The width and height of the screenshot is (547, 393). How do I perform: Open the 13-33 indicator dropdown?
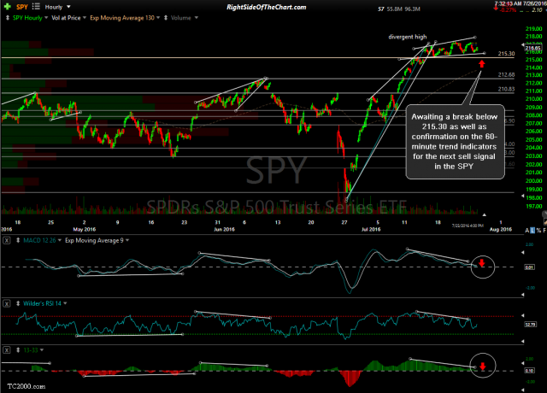coord(42,349)
